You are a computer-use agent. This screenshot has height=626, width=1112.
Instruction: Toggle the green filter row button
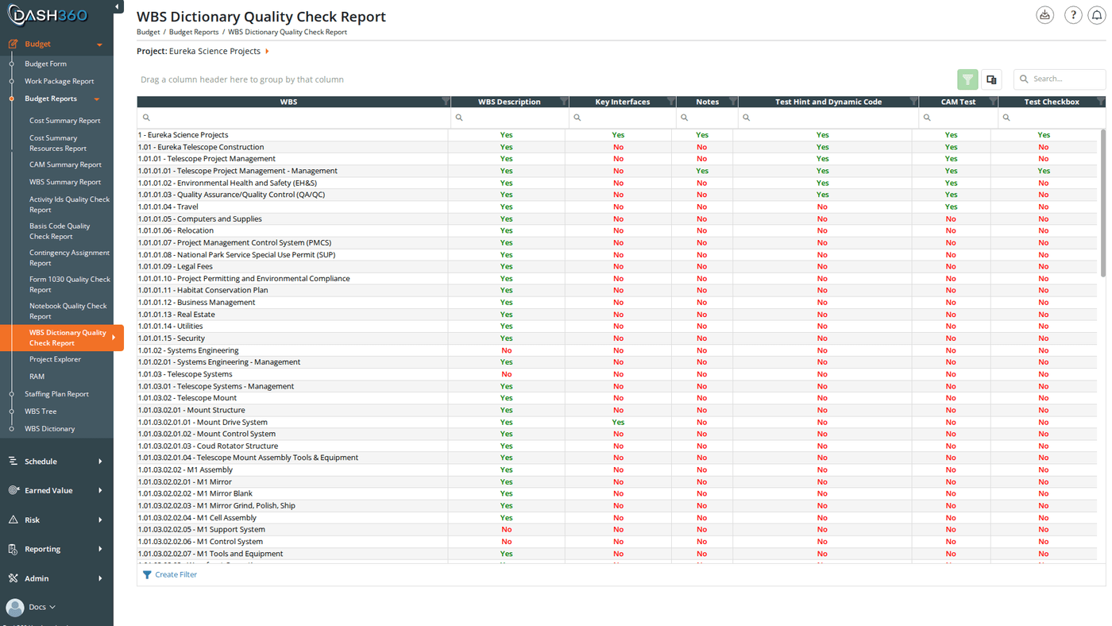[x=967, y=79]
